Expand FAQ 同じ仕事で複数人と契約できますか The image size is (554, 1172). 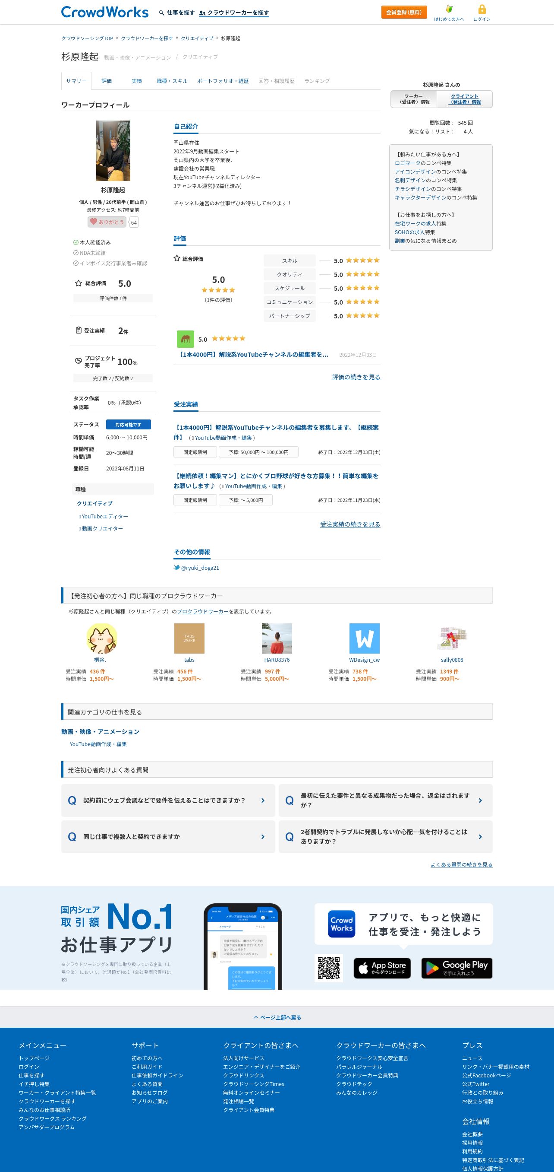168,837
